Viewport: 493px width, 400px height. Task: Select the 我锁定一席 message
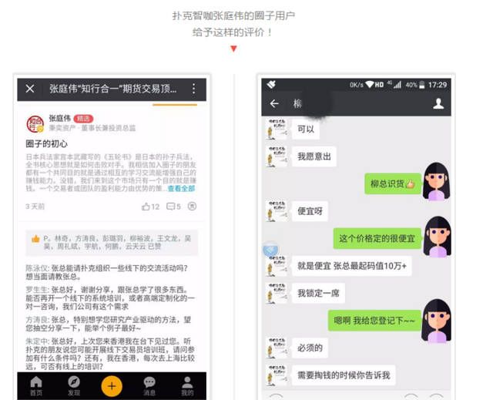coord(318,294)
